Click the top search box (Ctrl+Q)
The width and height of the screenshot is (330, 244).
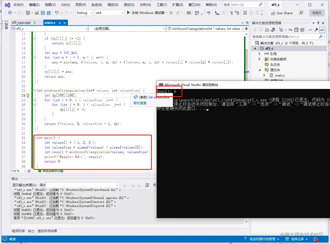coord(243,5)
